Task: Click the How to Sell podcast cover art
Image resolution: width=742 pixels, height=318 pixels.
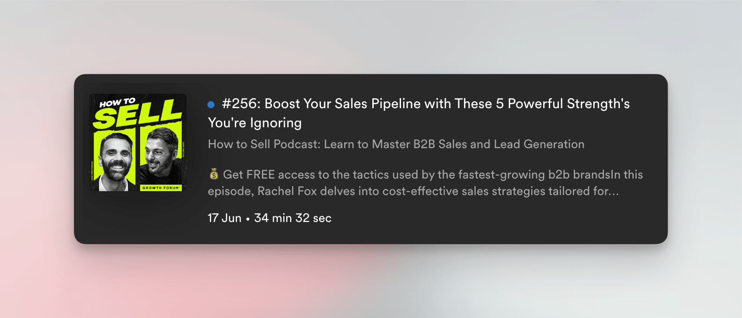Action: click(x=138, y=142)
